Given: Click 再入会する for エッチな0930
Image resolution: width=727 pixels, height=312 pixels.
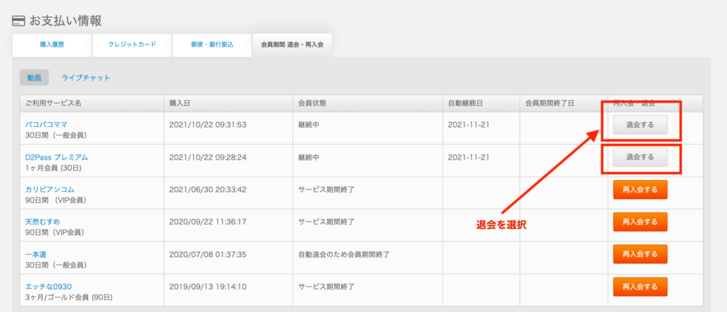Looking at the screenshot, I should [640, 286].
